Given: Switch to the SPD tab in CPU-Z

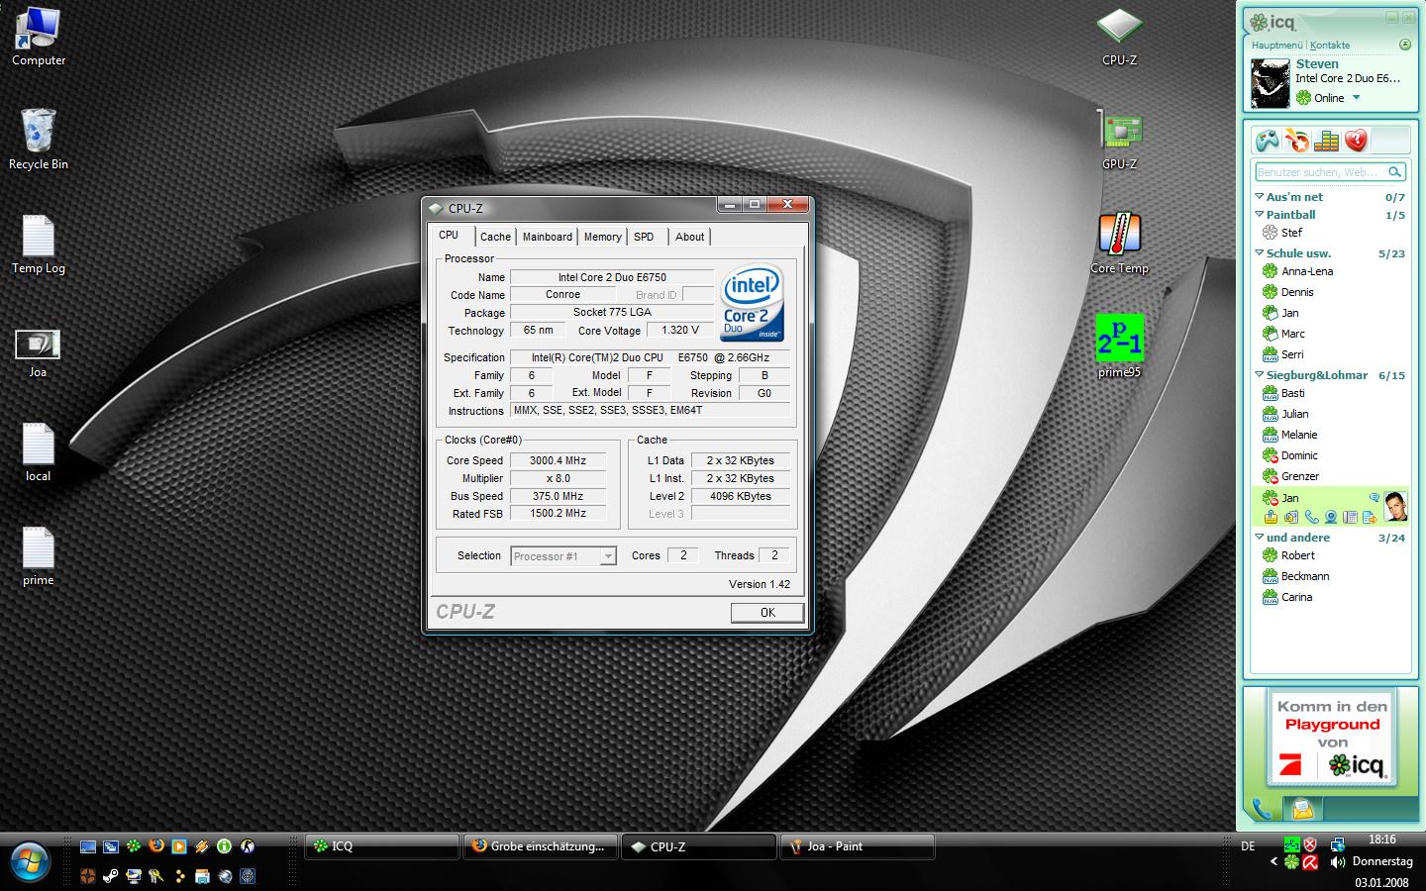Looking at the screenshot, I should (x=644, y=237).
